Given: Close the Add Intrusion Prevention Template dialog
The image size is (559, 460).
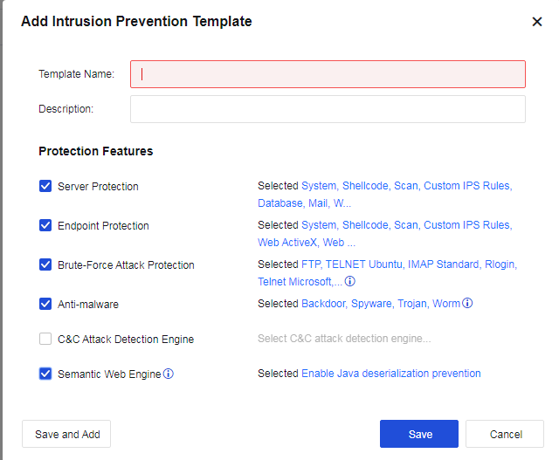Looking at the screenshot, I should (x=537, y=22).
